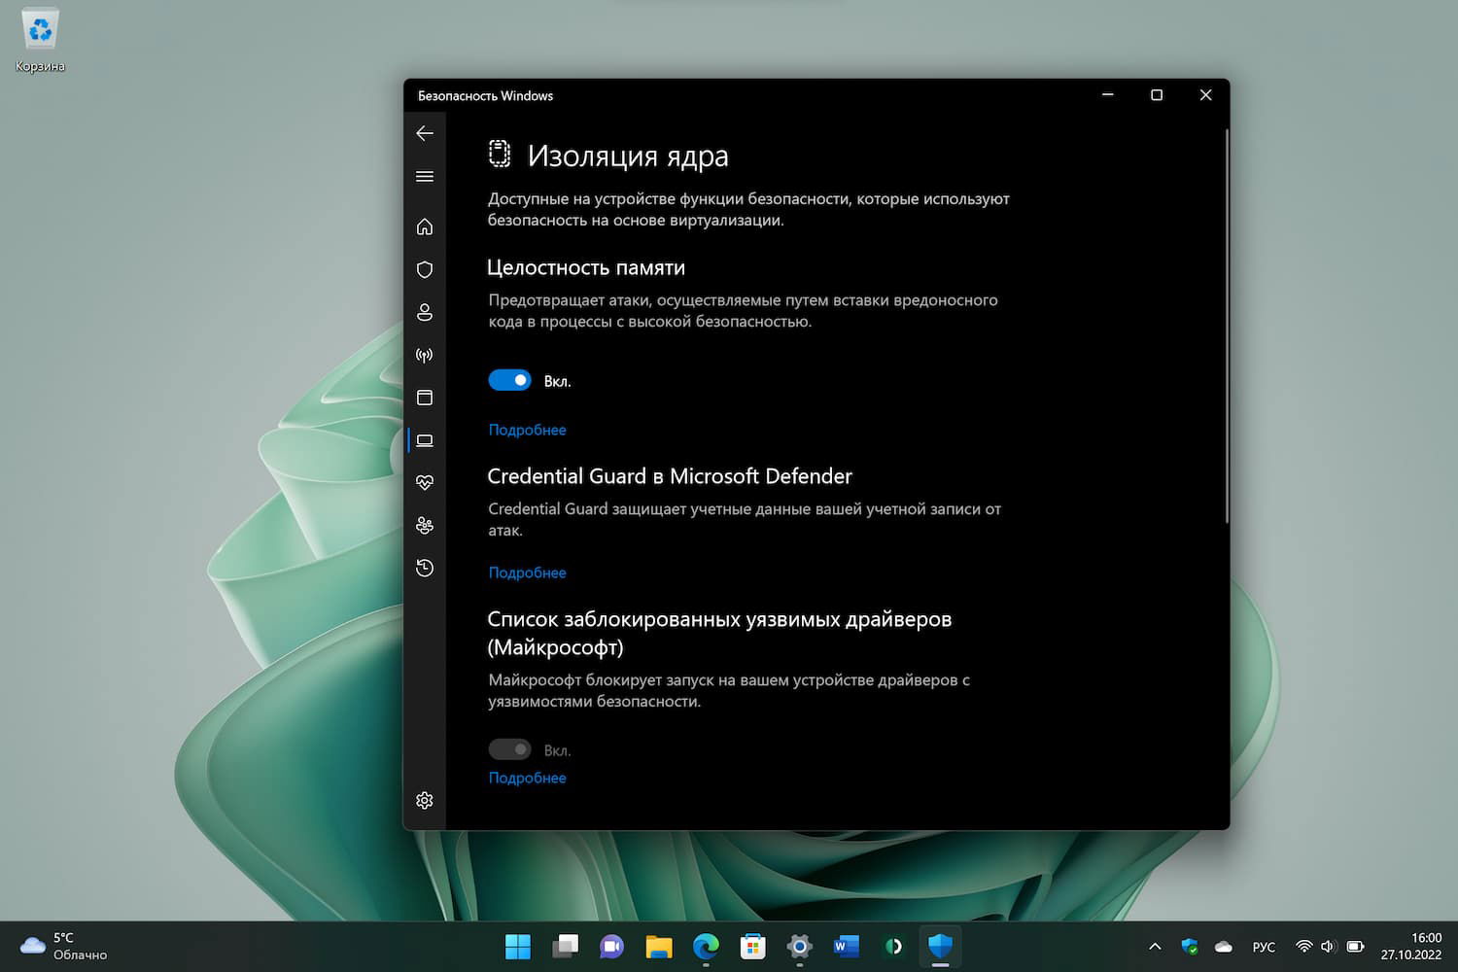Open Подробнее link under Credential Guard
The image size is (1458, 972).
527,573
